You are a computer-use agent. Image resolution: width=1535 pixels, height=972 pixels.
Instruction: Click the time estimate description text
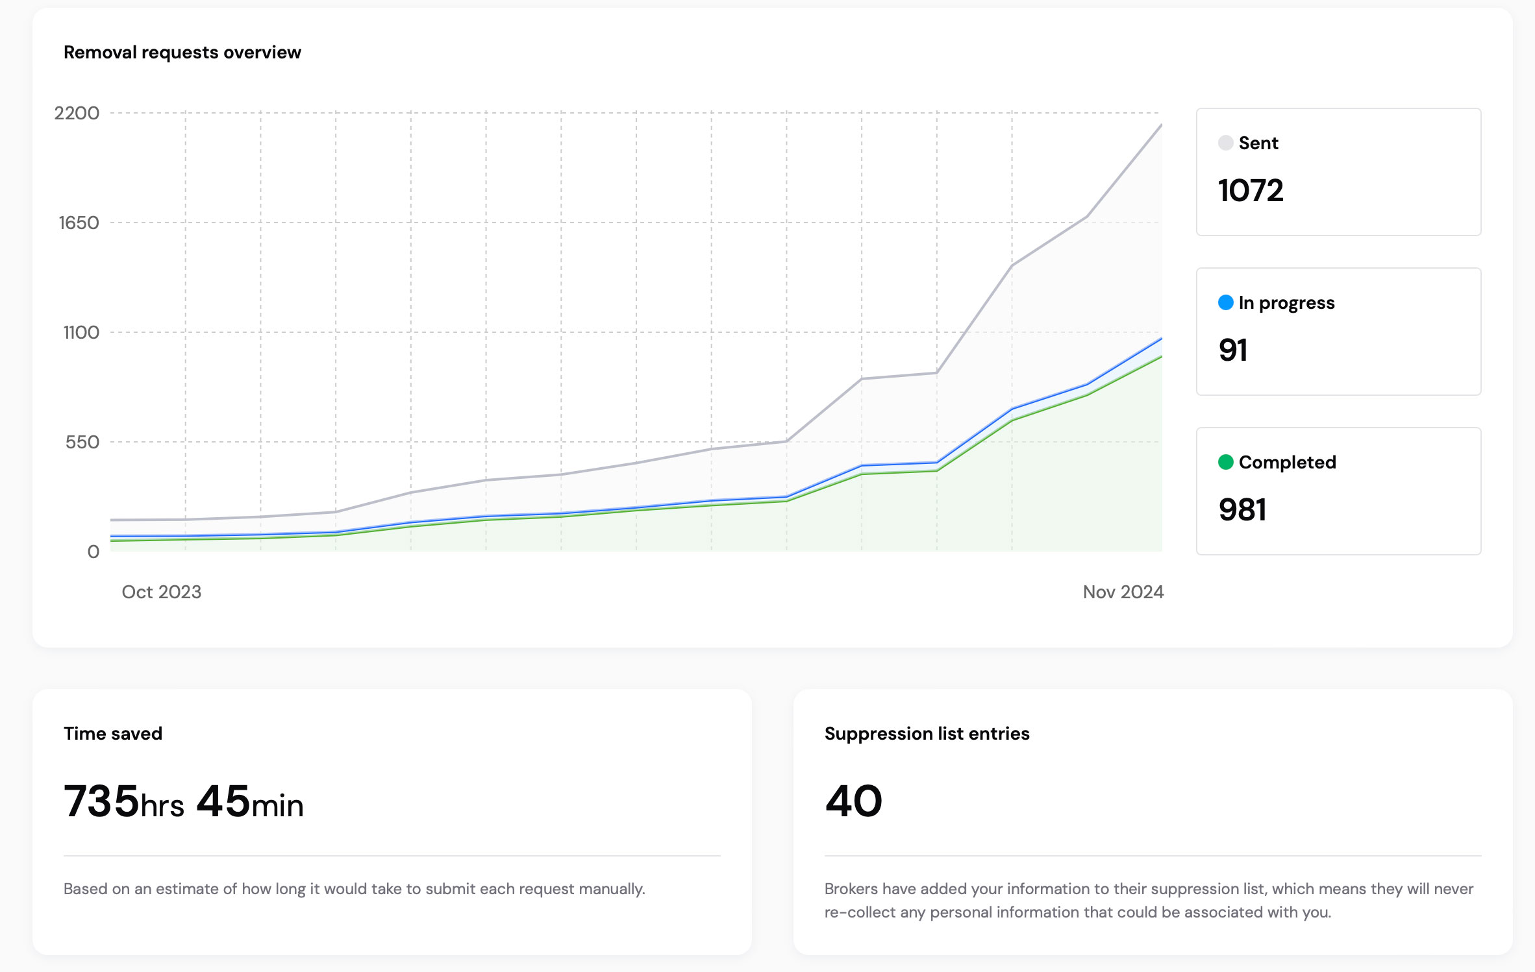click(x=355, y=889)
